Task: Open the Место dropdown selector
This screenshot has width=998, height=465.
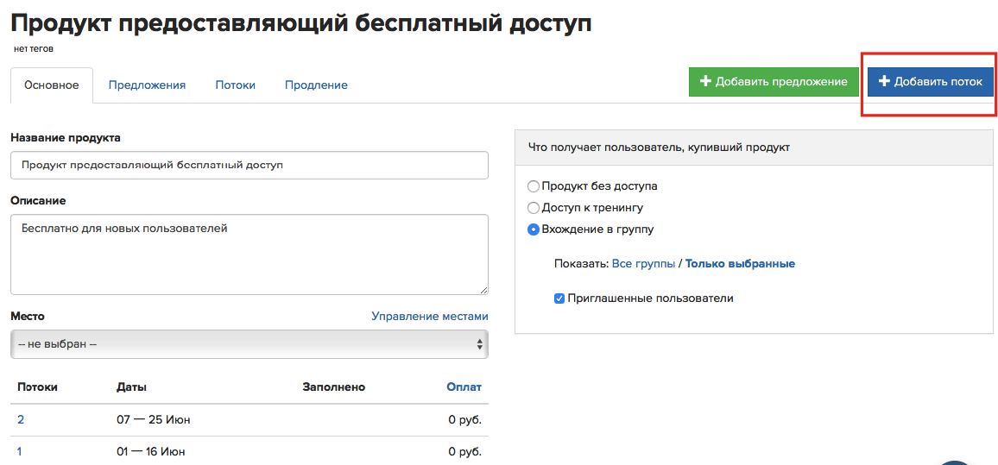Action: [249, 344]
